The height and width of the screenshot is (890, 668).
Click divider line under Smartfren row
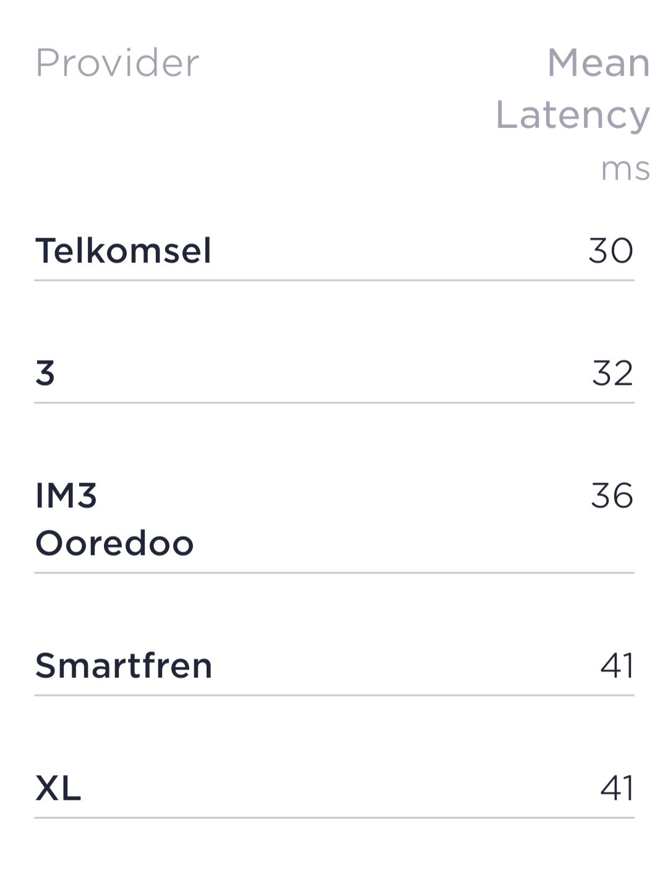coord(334,695)
